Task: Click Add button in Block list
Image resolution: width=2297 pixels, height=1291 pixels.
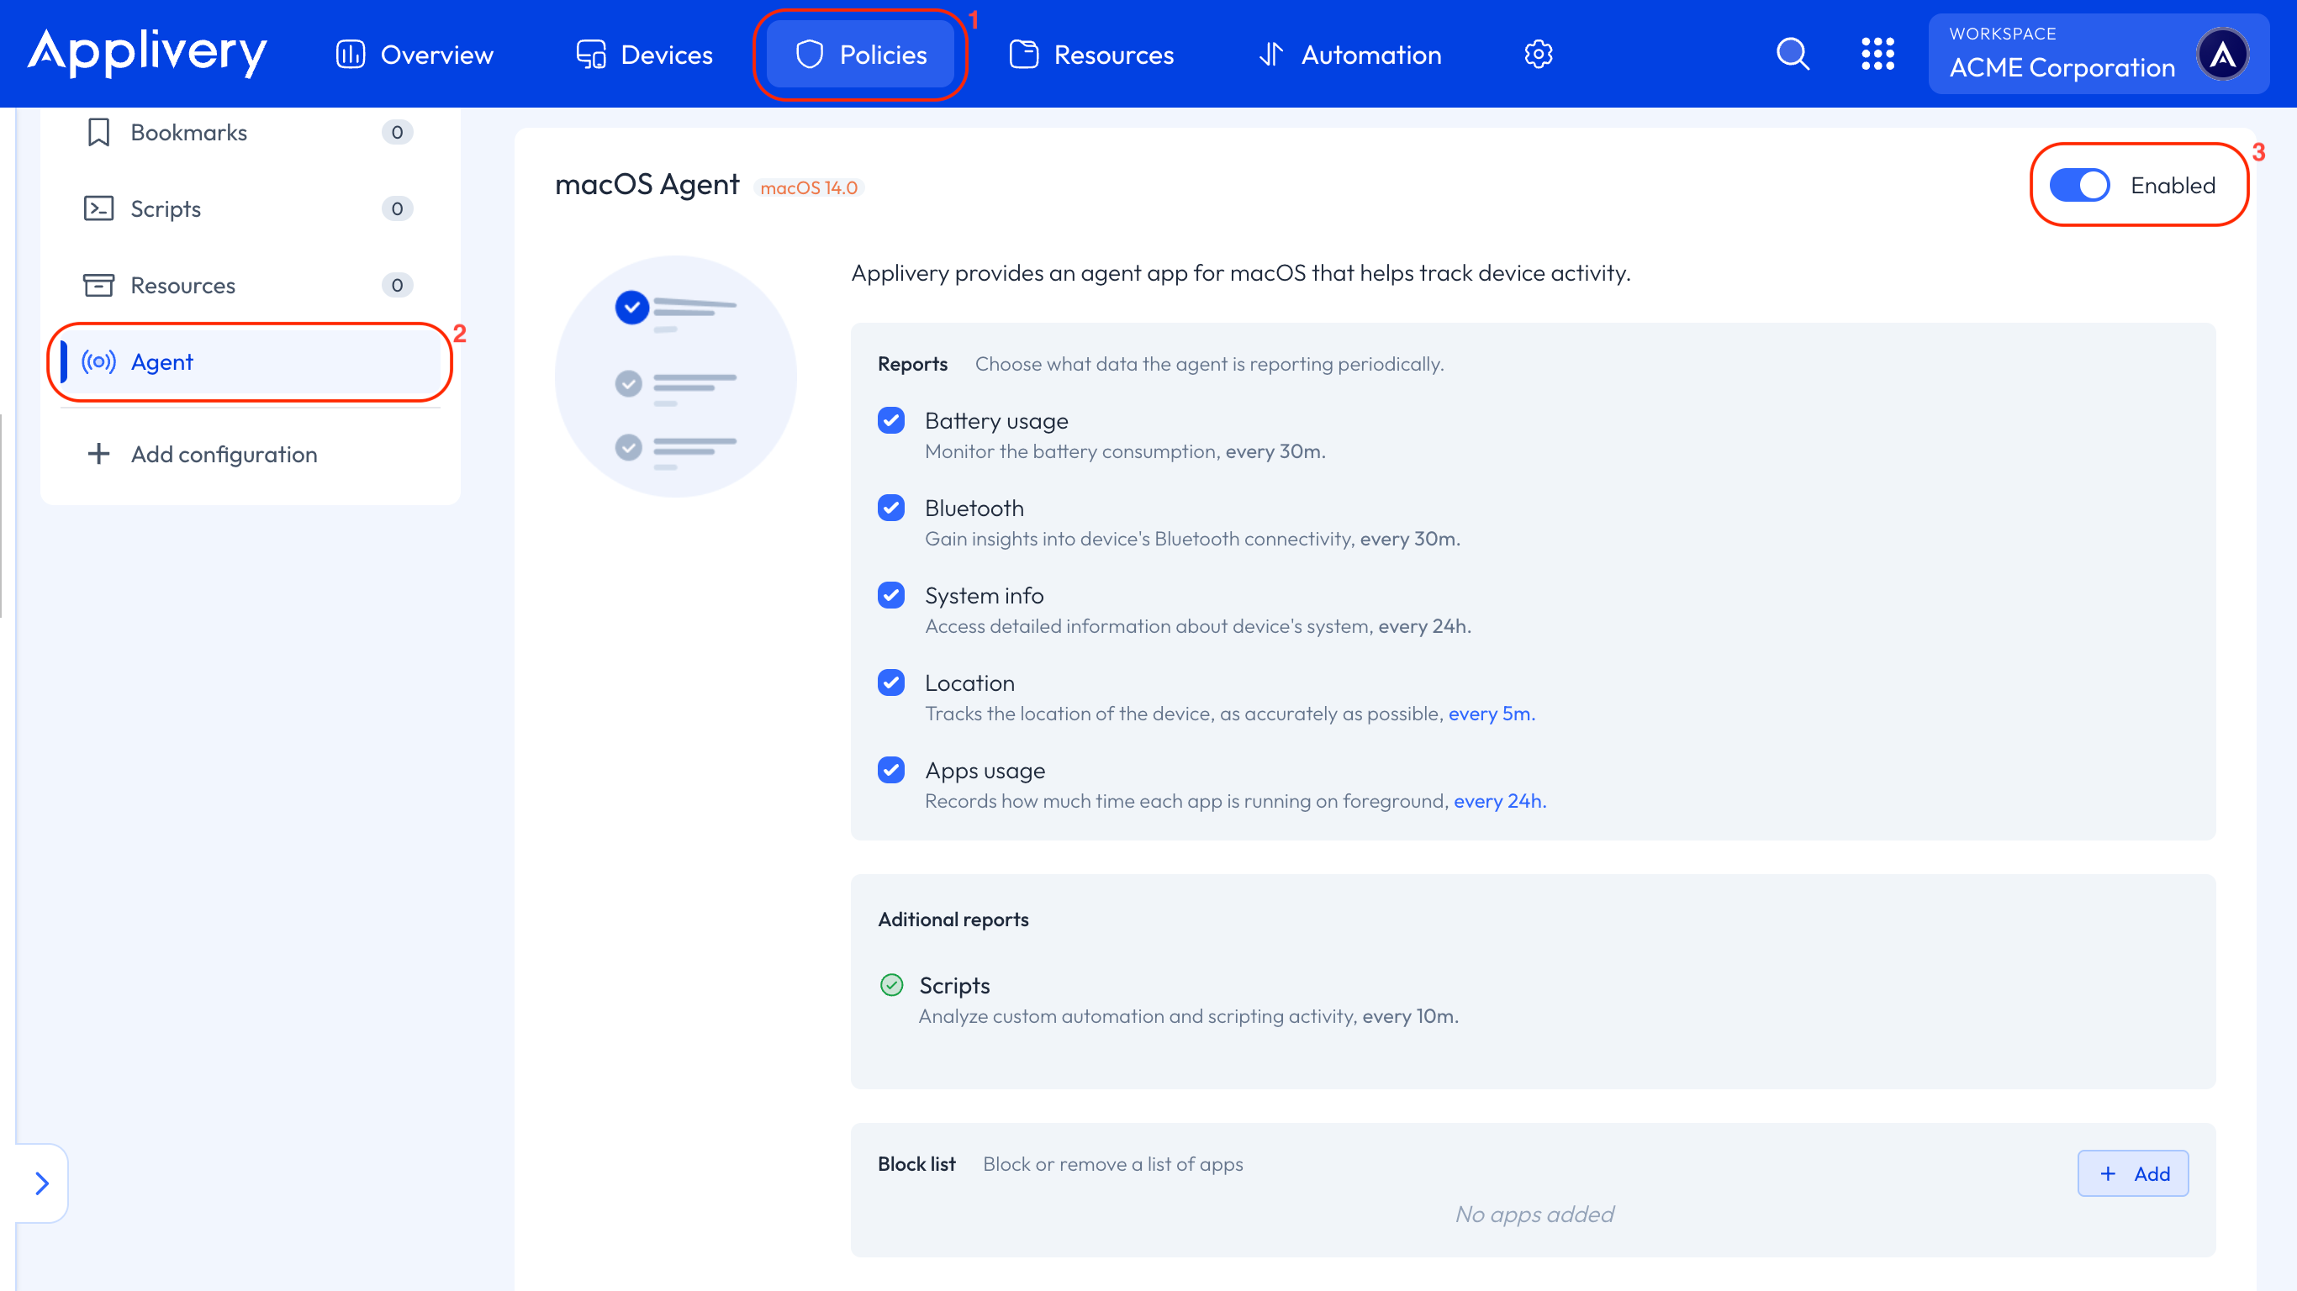Action: point(2133,1173)
